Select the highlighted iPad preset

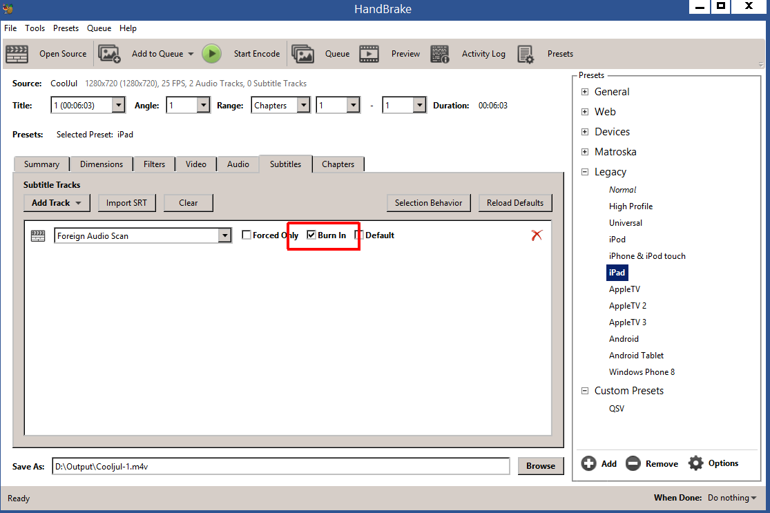pos(617,273)
